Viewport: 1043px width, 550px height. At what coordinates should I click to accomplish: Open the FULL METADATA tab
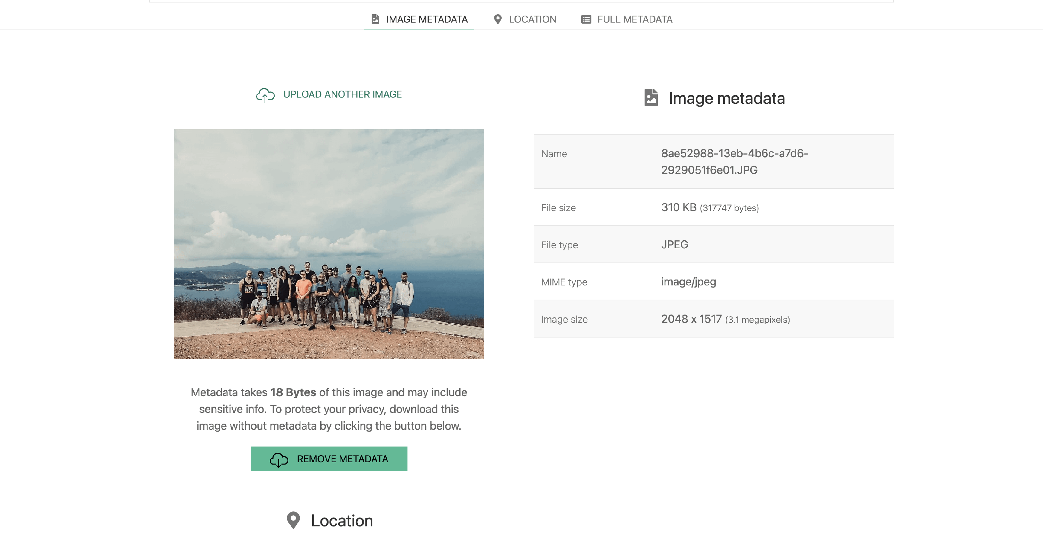[634, 19]
